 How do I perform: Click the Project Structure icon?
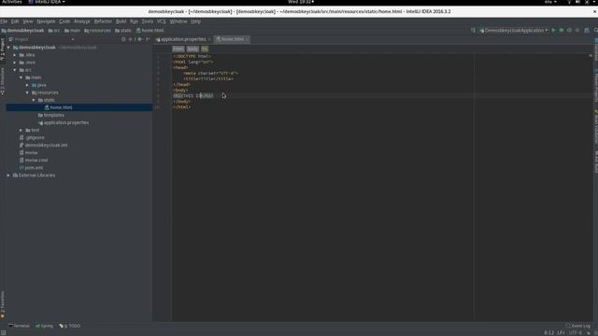coord(587,31)
